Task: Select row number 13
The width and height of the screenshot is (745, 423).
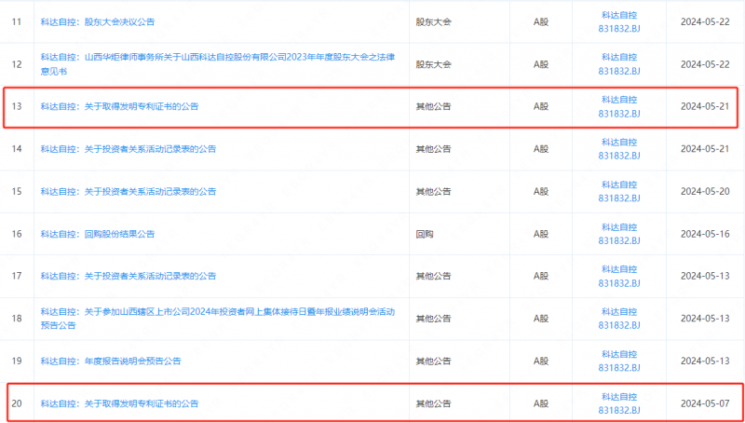Action: 17,106
